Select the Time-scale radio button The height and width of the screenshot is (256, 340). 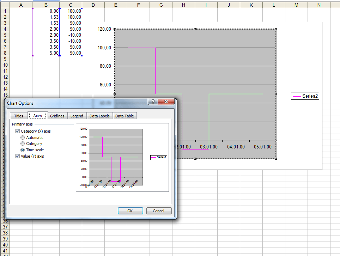tap(23, 150)
